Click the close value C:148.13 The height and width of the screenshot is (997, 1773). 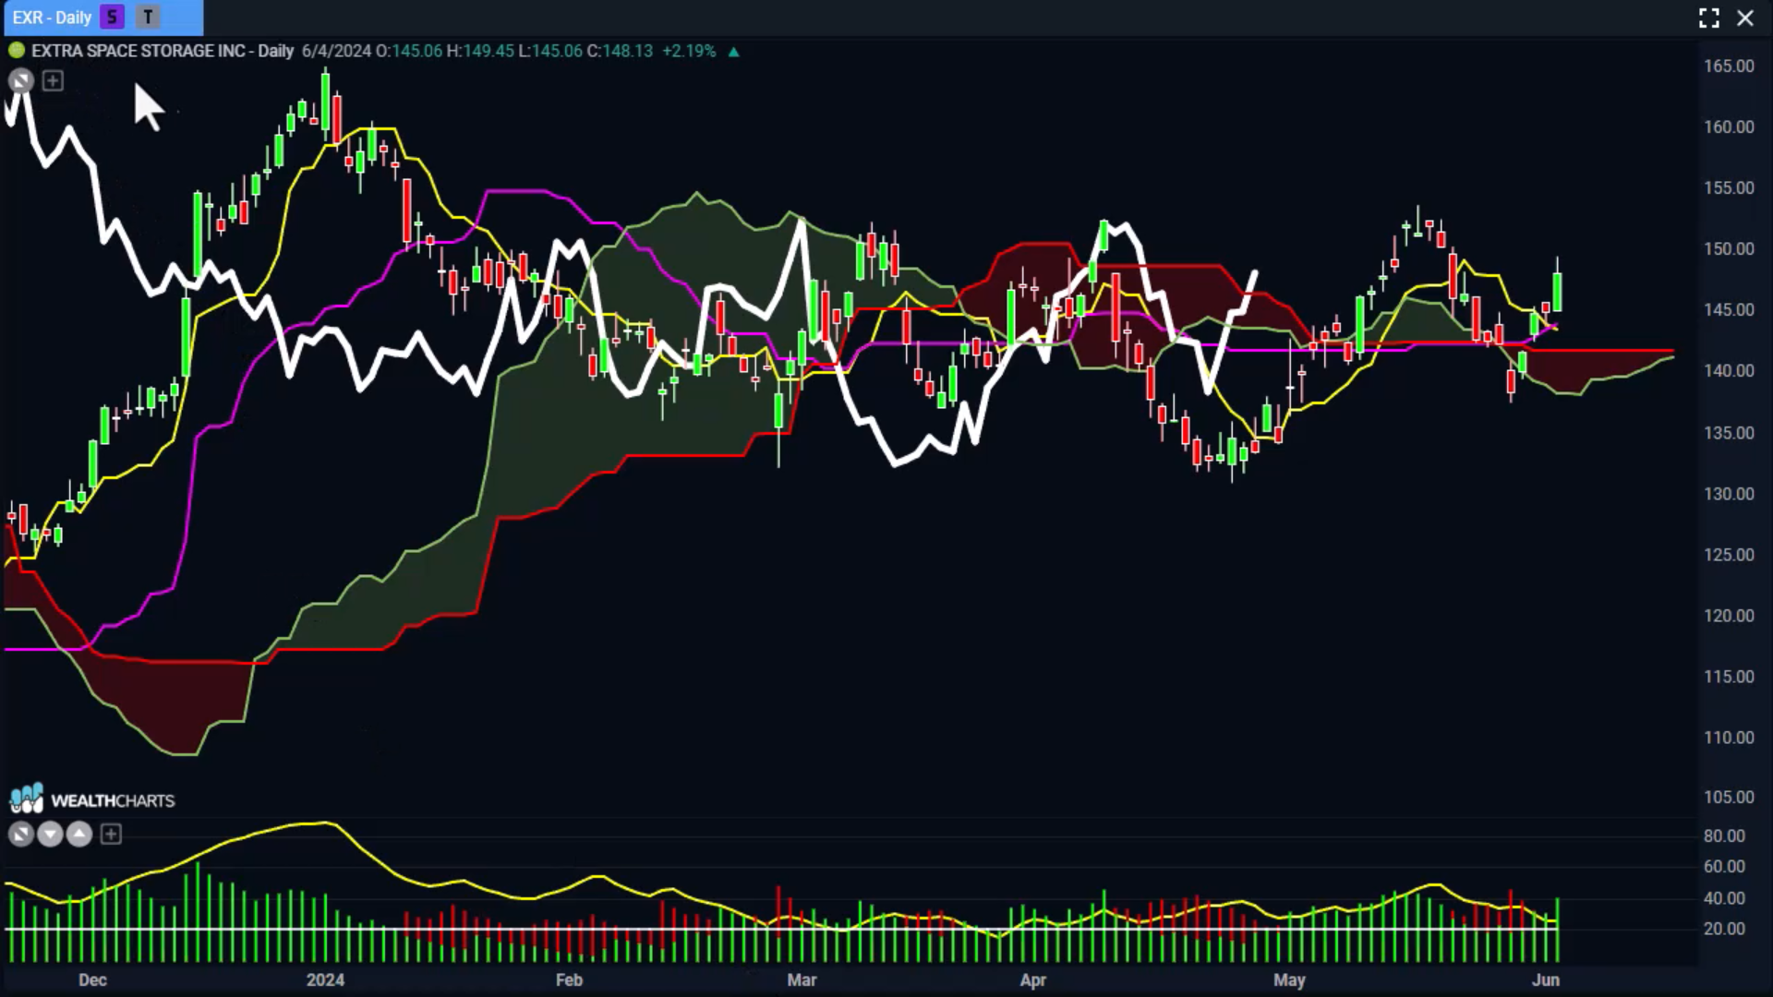(621, 51)
